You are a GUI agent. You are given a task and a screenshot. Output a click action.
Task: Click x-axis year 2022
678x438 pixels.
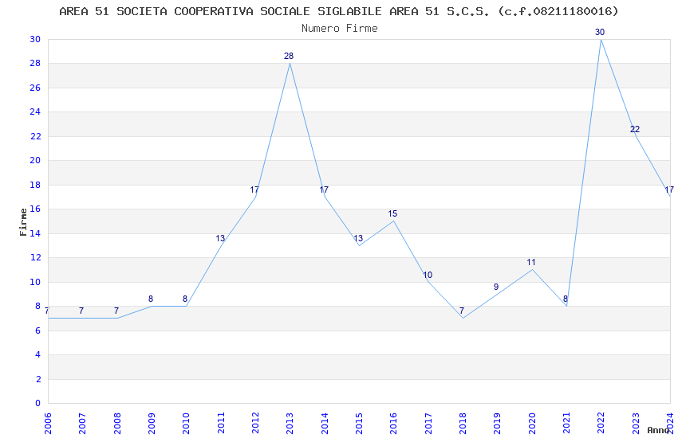coord(601,423)
